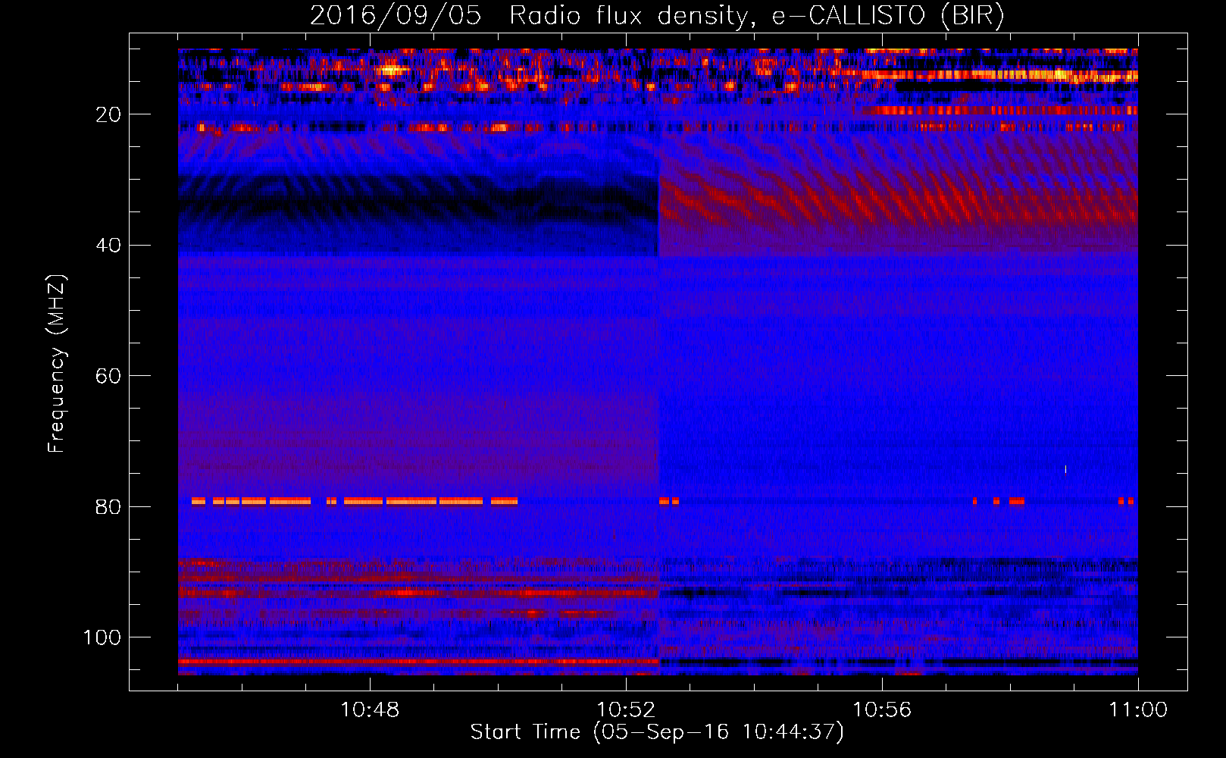Click the "10:52" time tick label
The width and height of the screenshot is (1226, 758).
pyautogui.click(x=626, y=710)
